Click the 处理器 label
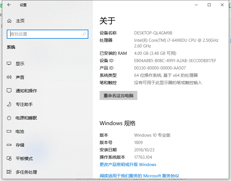This screenshot has height=181, width=231. [106, 40]
